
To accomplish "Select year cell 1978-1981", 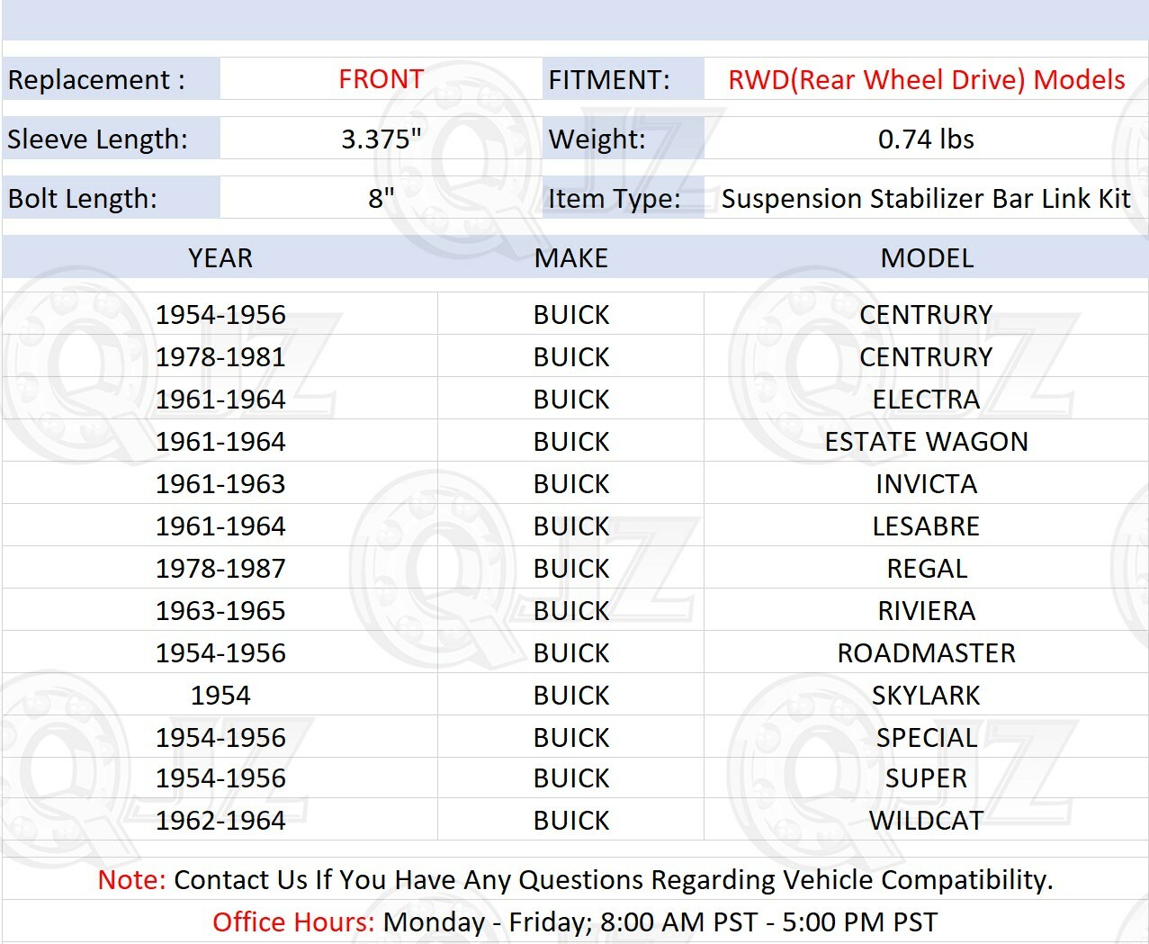I will coord(220,356).
